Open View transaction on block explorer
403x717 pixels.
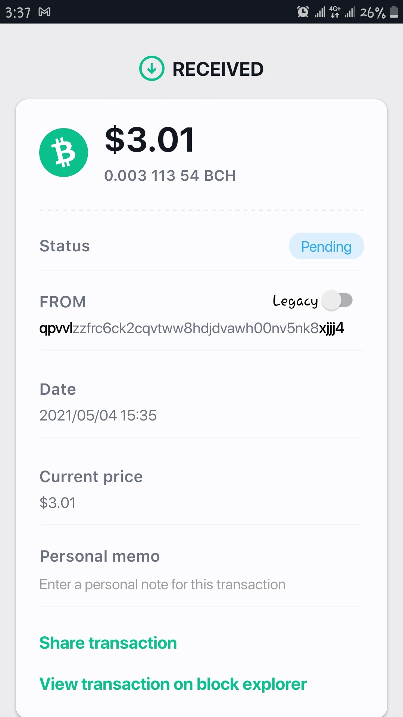click(x=173, y=684)
